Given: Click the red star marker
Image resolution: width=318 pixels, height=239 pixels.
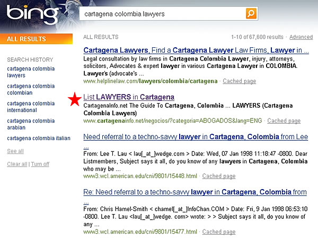Looking at the screenshot, I should [75, 99].
